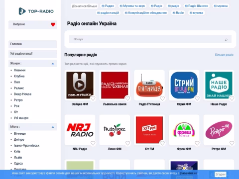
Task: Select the Хіт genre
Action: click(16, 112)
